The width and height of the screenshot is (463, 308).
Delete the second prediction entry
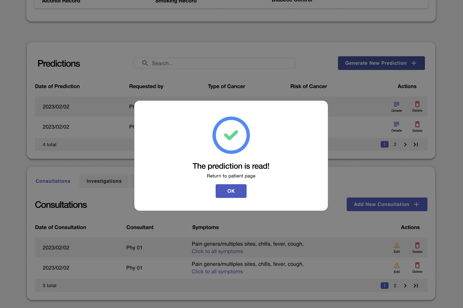pos(417,127)
